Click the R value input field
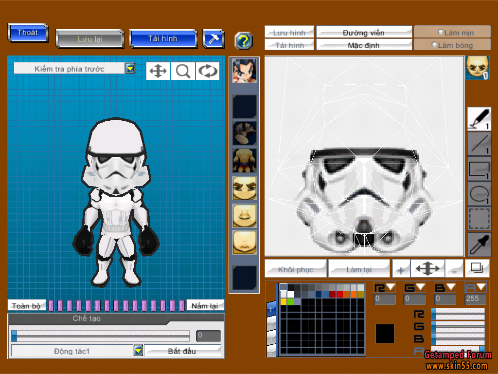The width and height of the screenshot is (498, 374). tap(385, 299)
